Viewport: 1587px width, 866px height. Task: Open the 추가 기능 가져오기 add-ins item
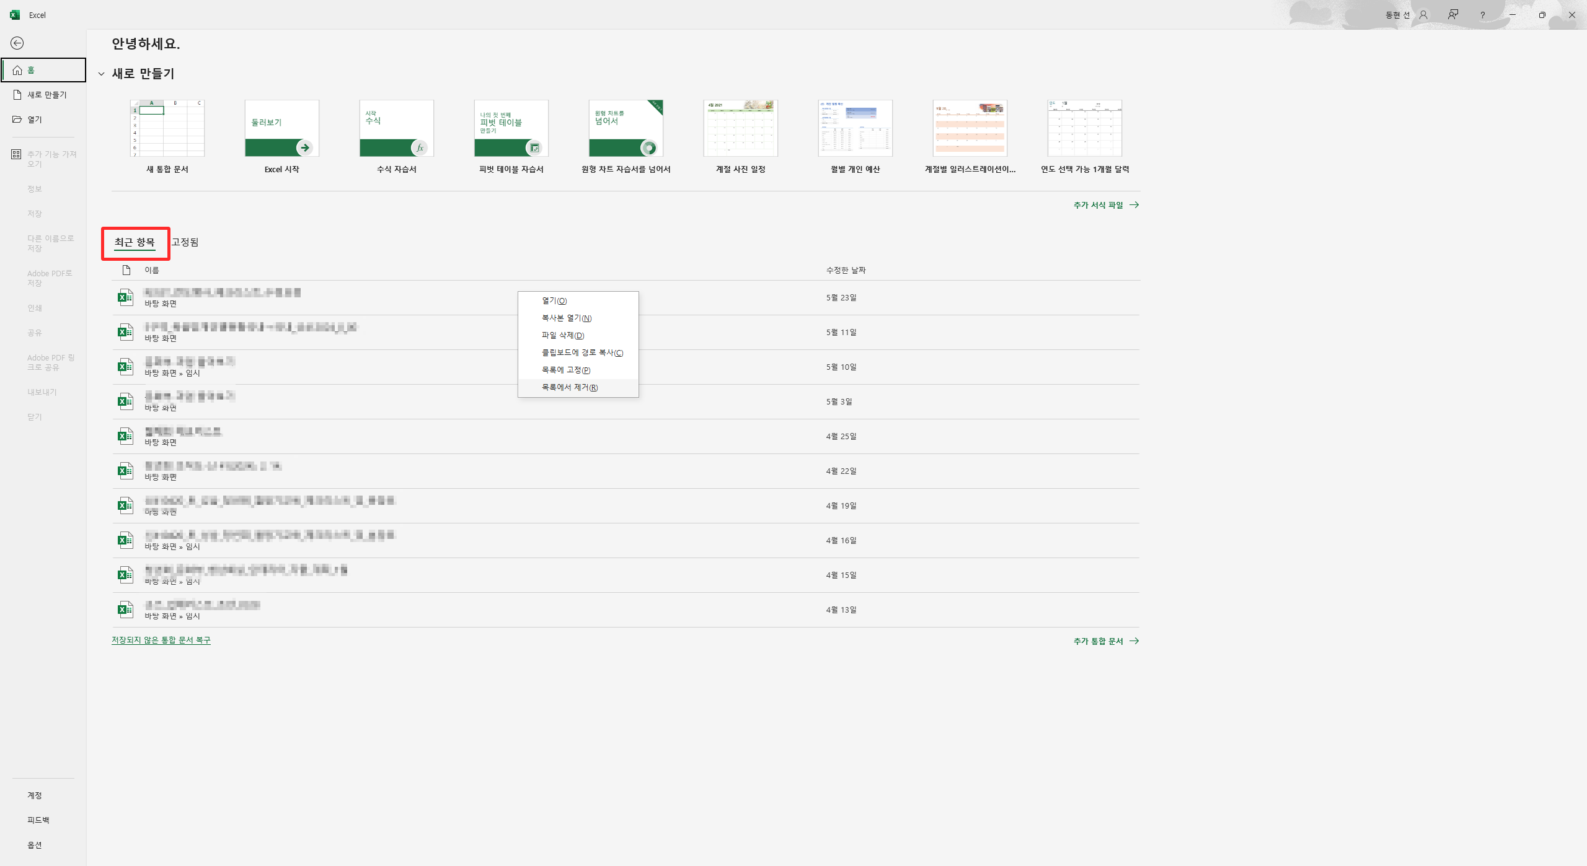coord(51,159)
